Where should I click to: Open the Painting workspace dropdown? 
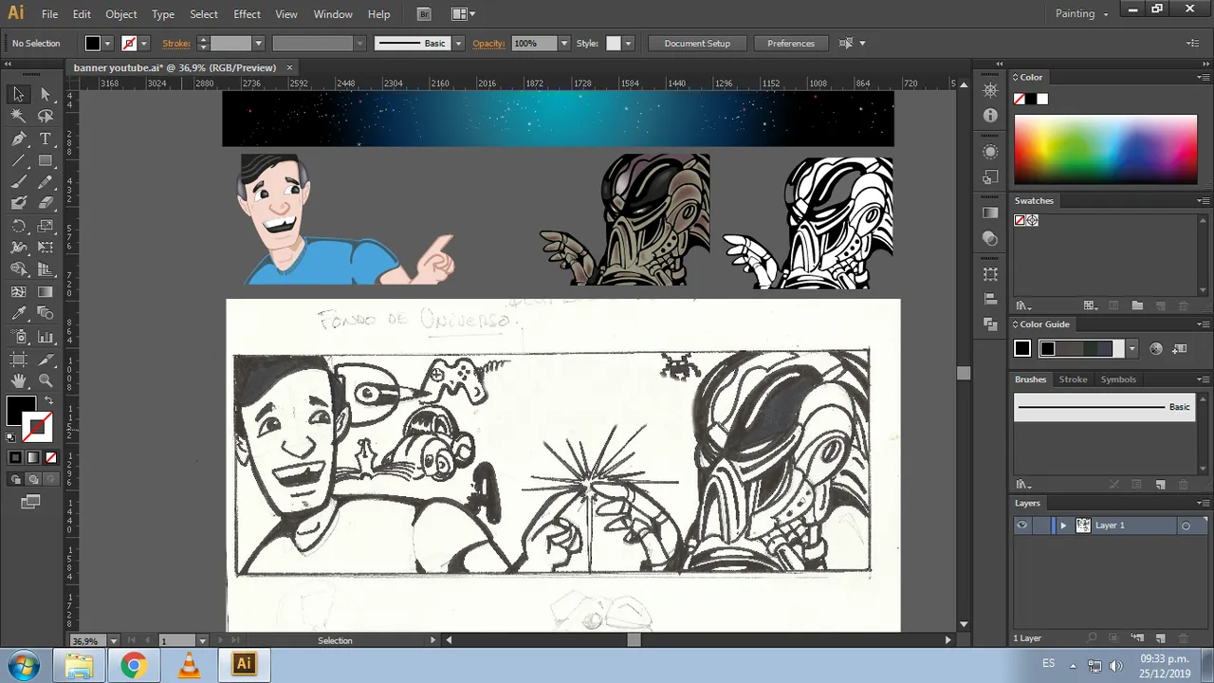click(1082, 14)
